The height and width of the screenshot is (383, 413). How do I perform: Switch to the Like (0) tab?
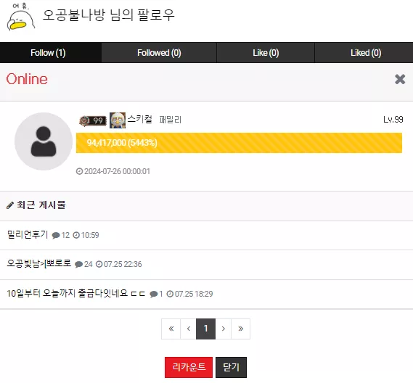point(266,53)
